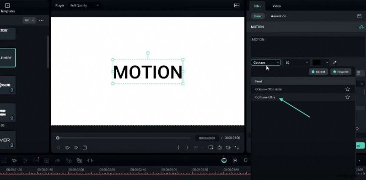The height and width of the screenshot is (180, 366).
Task: Click the current timecode 00:00:00:00 field
Action: (x=207, y=138)
